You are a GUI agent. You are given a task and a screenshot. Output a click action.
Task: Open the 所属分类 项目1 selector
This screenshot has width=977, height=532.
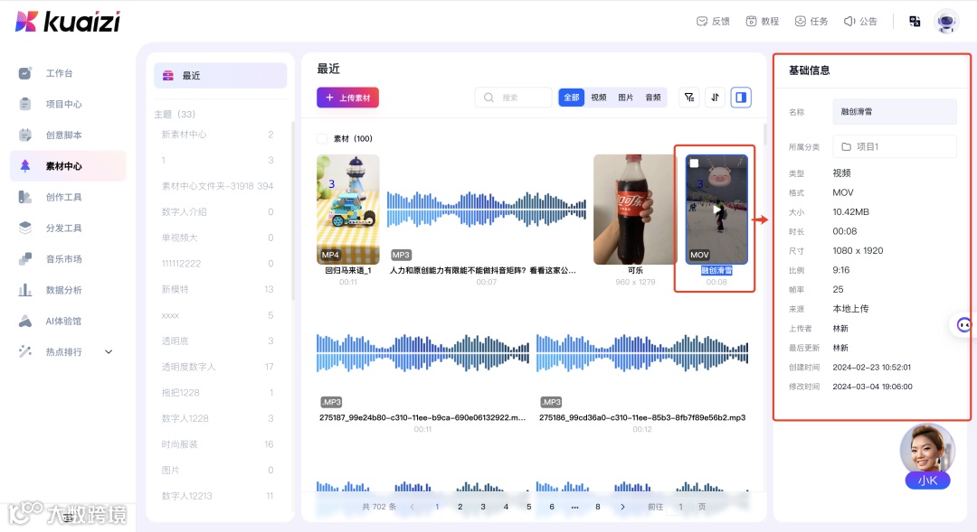894,145
